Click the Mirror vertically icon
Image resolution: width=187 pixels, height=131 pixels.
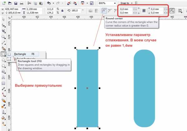click(x=97, y=11)
